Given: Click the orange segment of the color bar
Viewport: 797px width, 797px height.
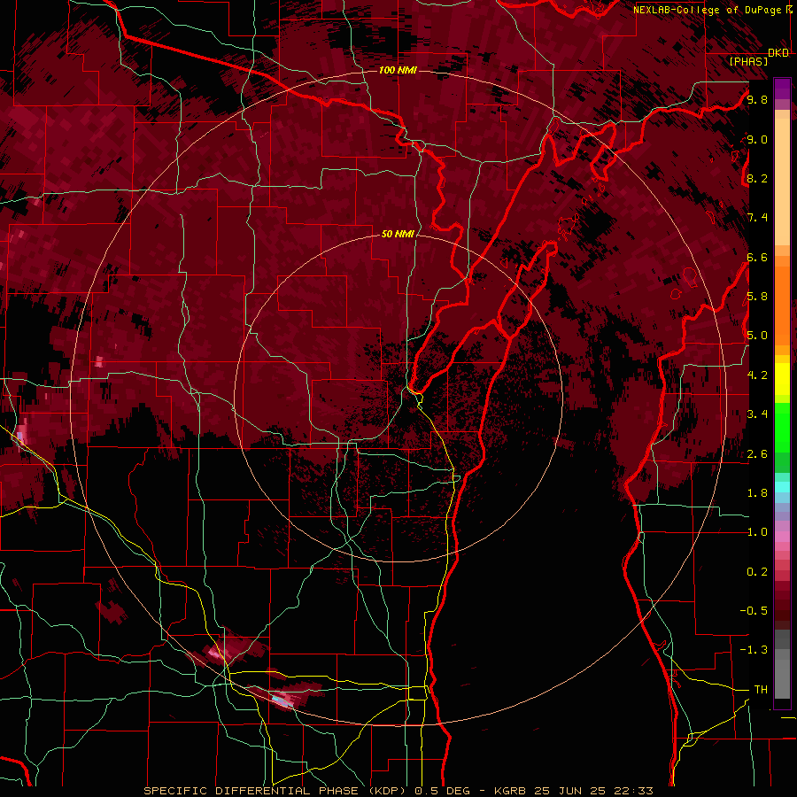Looking at the screenshot, I should [x=782, y=305].
